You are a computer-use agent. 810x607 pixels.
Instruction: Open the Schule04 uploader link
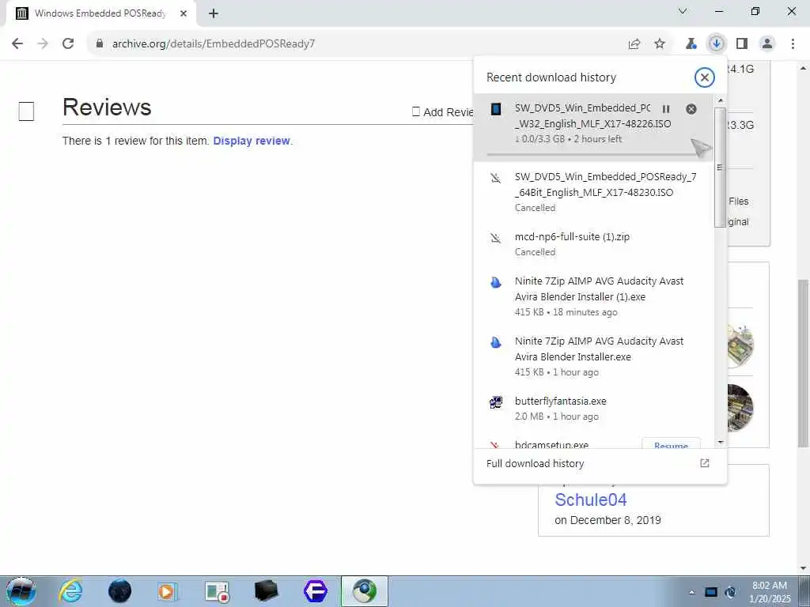click(x=590, y=500)
